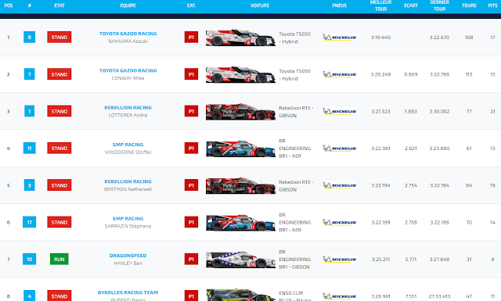Sort by the DERNIER TOUR column header
The height and width of the screenshot is (301, 501).
pos(439,5)
